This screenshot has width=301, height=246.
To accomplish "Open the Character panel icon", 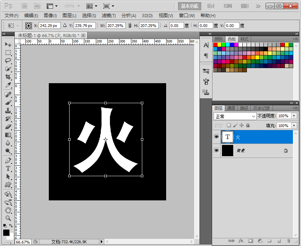I will coord(206,45).
